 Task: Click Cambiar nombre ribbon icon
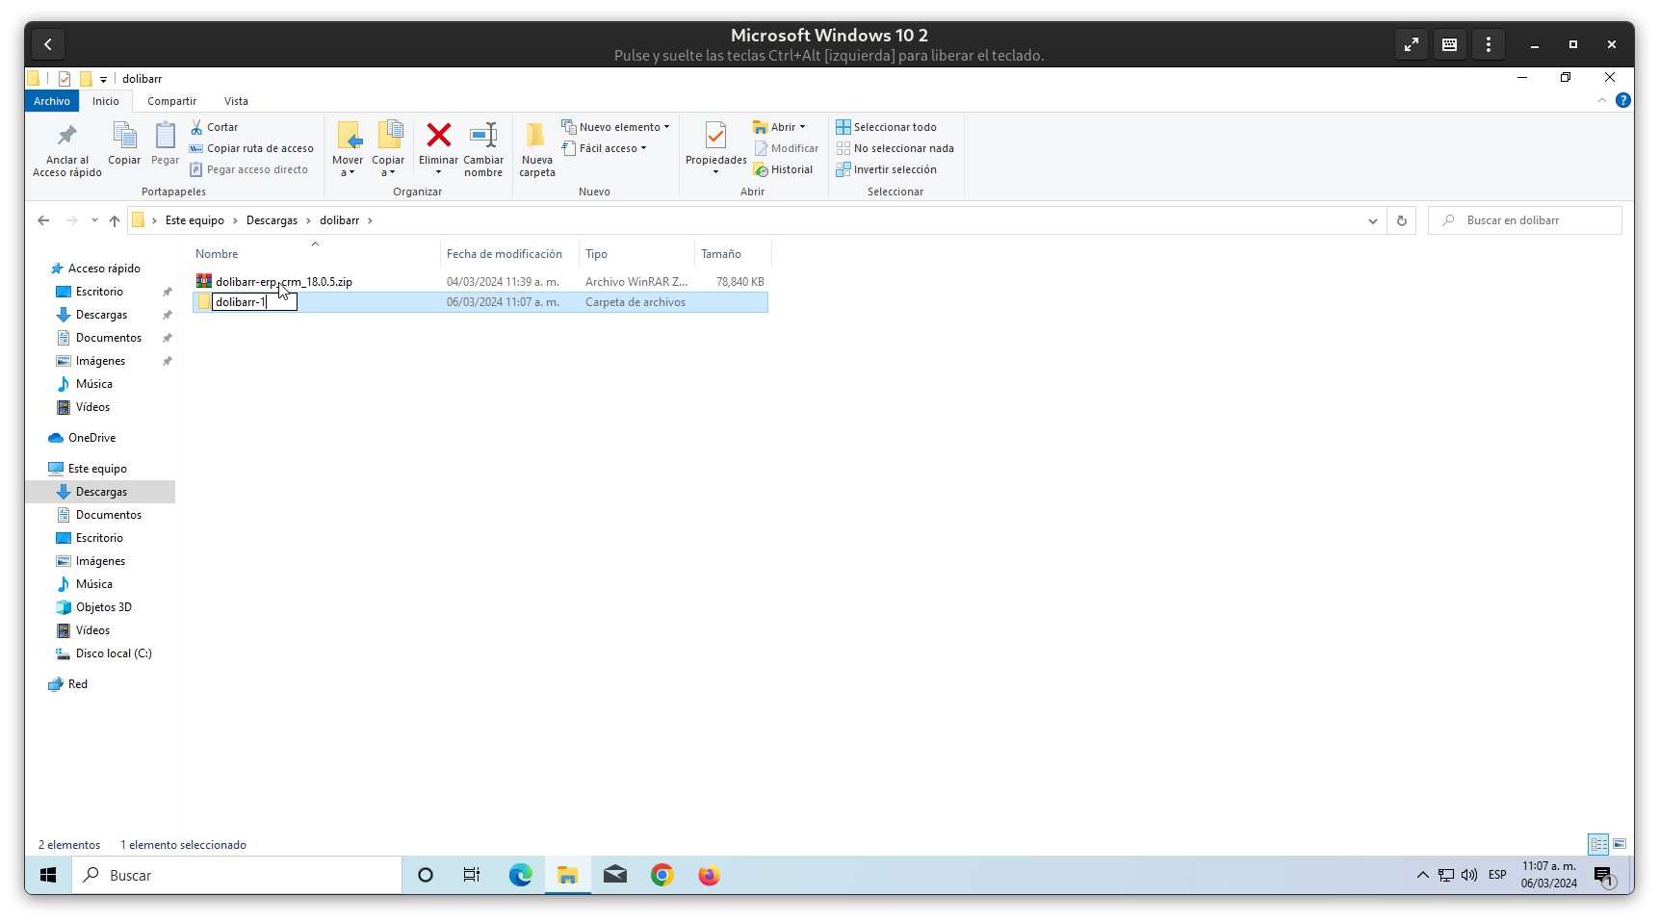pos(483,136)
